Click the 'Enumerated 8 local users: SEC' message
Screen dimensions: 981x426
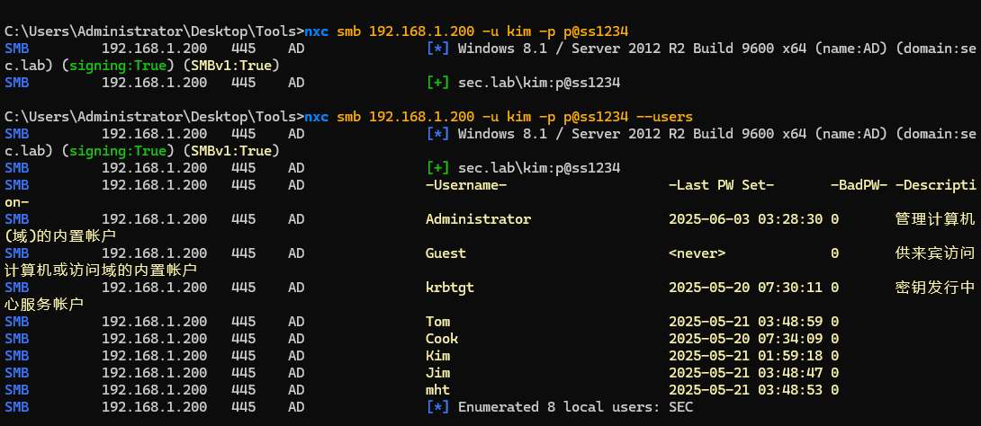(575, 407)
